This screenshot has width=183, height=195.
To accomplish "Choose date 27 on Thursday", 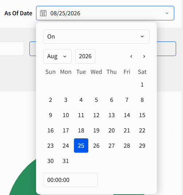I will pos(112,146).
